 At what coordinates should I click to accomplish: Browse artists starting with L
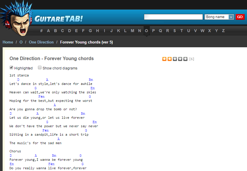point(125,31)
